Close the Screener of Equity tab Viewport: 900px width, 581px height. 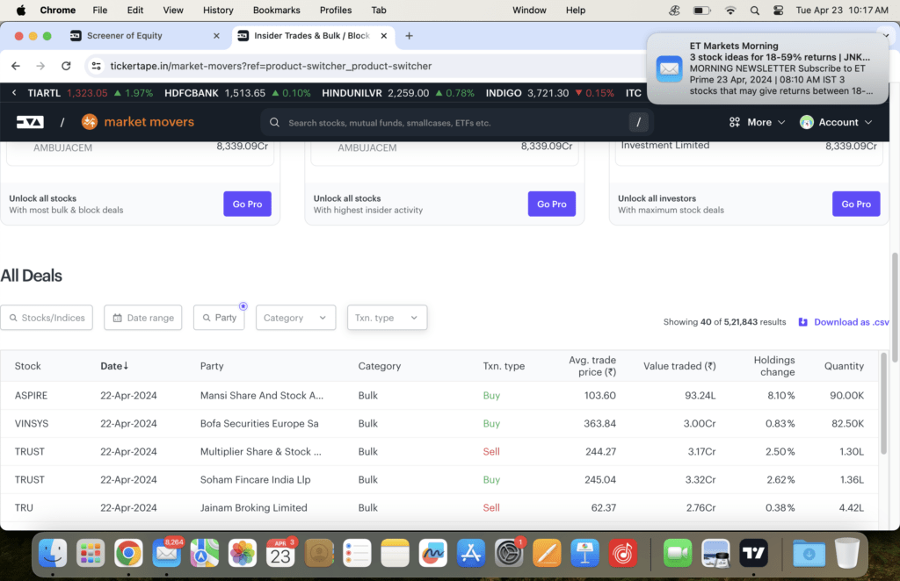tap(216, 35)
